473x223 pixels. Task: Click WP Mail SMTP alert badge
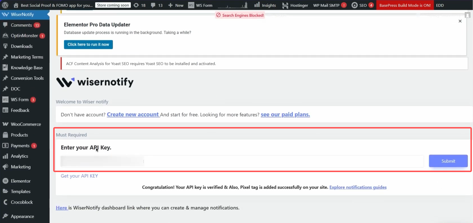tap(344, 5)
